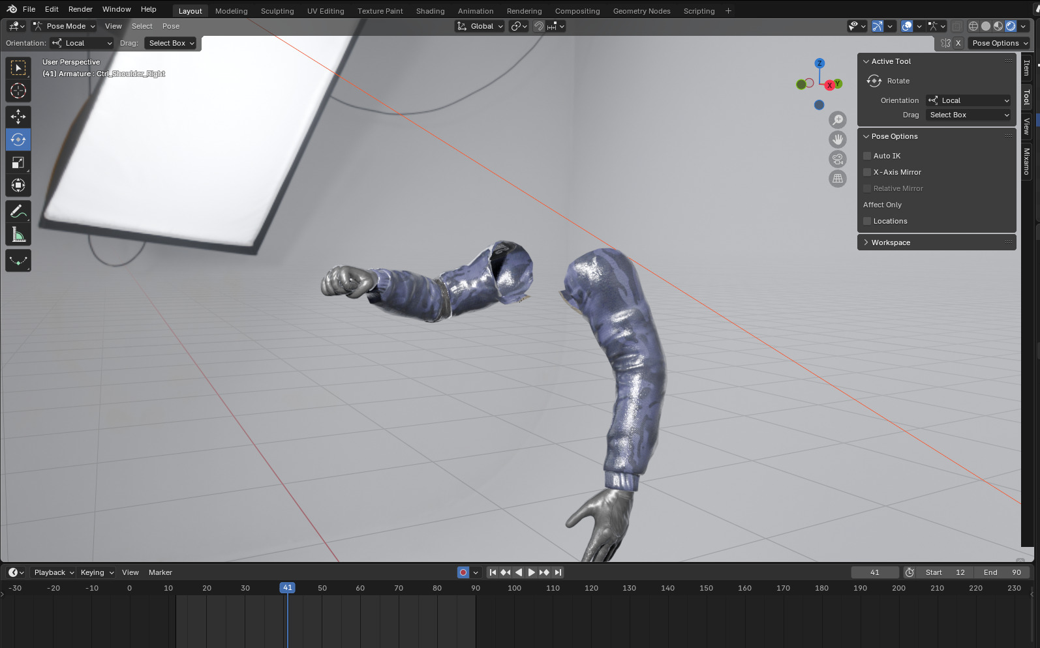The width and height of the screenshot is (1040, 648).
Task: Select the Select Box tool in toolbar
Action: pos(18,68)
